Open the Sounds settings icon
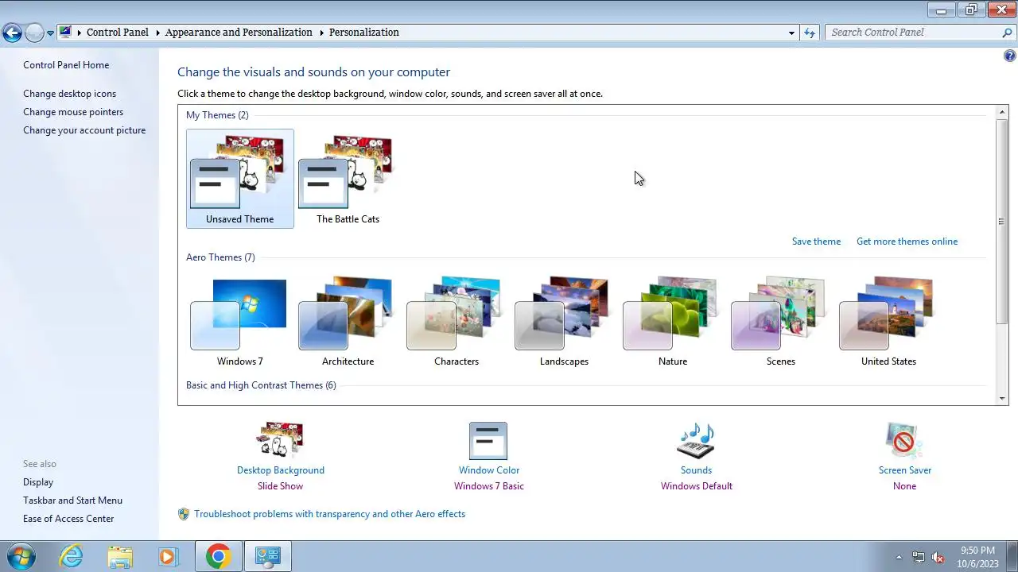Viewport: 1018px width, 572px height. [696, 440]
